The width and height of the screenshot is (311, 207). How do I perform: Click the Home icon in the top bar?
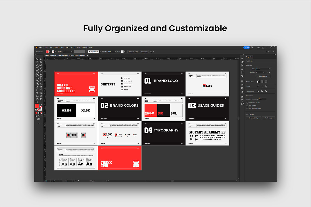click(x=40, y=47)
